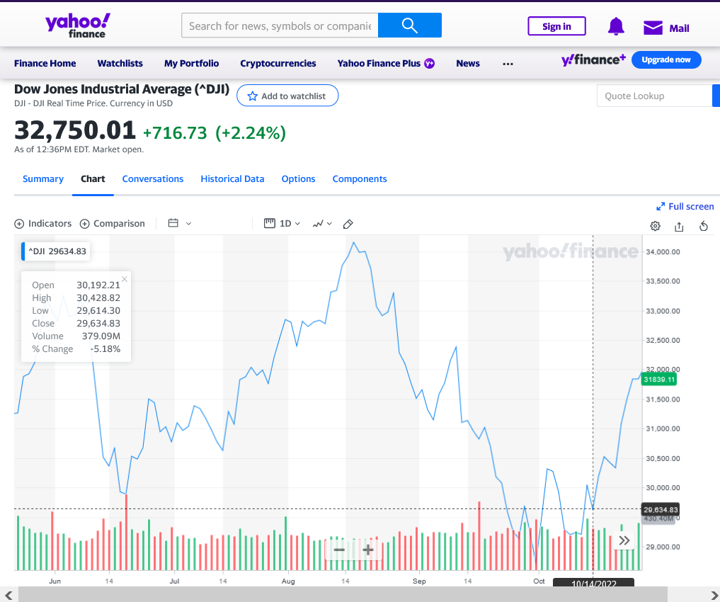The width and height of the screenshot is (720, 602).
Task: Zoom out the chart with minus
Action: 339,550
